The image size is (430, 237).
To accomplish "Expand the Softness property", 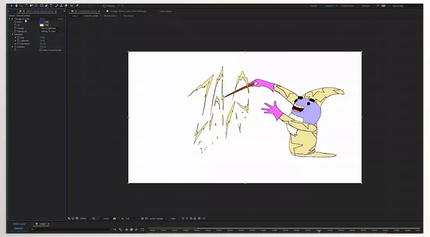I will 13,47.
